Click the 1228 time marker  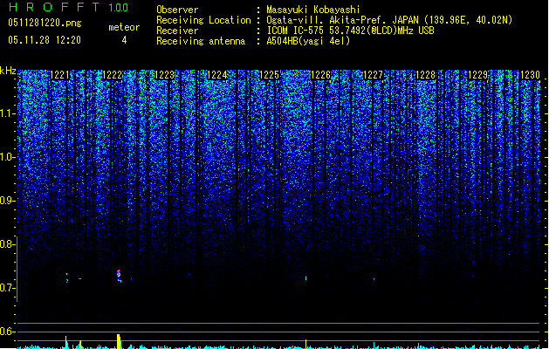pos(425,75)
